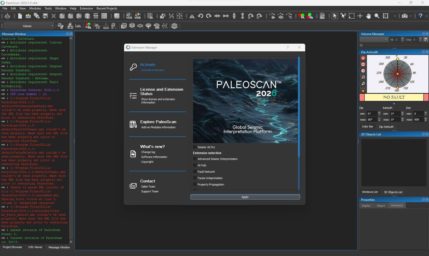Click the AI assistant robot icon
429x256 pixels.
click(7, 16)
